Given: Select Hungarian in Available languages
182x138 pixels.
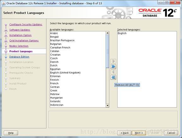Looking at the screenshot, I should click(x=78, y=98).
